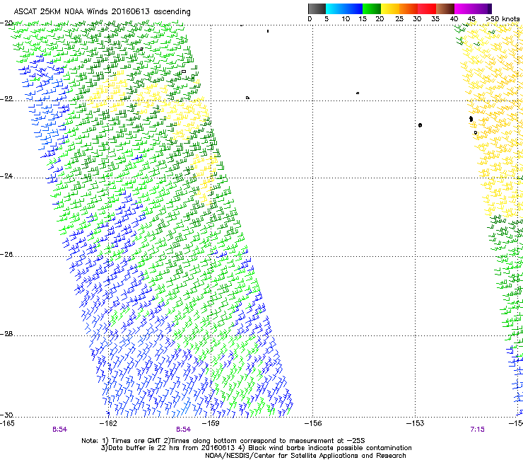Select the green 15–20 knots color segment

click(x=372, y=8)
